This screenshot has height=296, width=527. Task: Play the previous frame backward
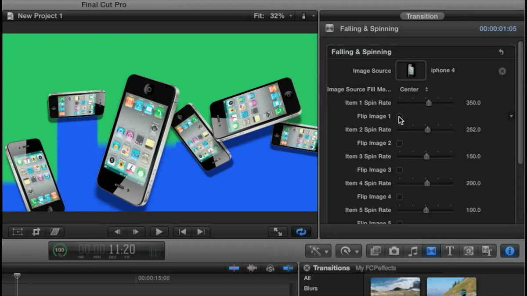[x=117, y=232]
